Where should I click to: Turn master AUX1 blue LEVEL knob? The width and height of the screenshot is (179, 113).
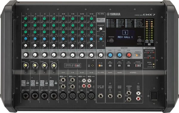(x=110, y=55)
